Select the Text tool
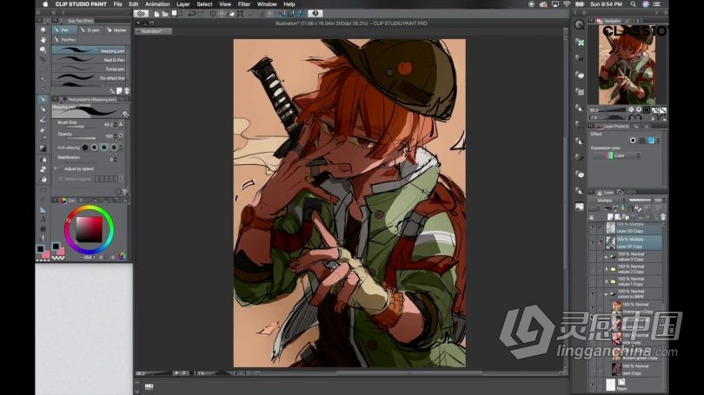This screenshot has width=704, height=395. pyautogui.click(x=43, y=220)
